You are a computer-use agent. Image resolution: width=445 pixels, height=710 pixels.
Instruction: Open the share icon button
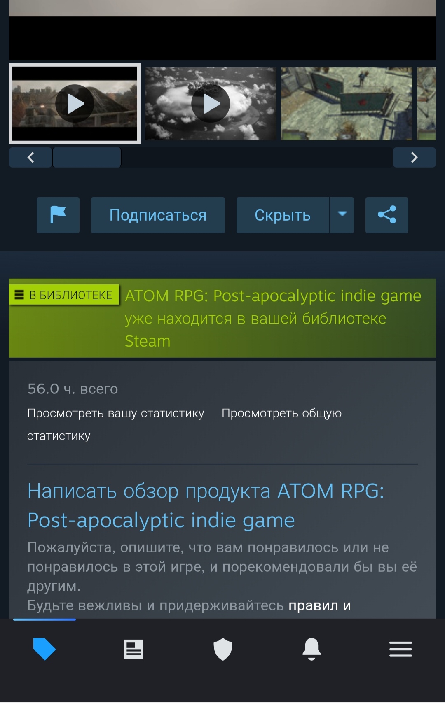386,215
